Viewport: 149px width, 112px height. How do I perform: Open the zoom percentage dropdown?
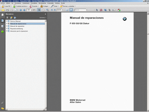click(x=63, y=10)
